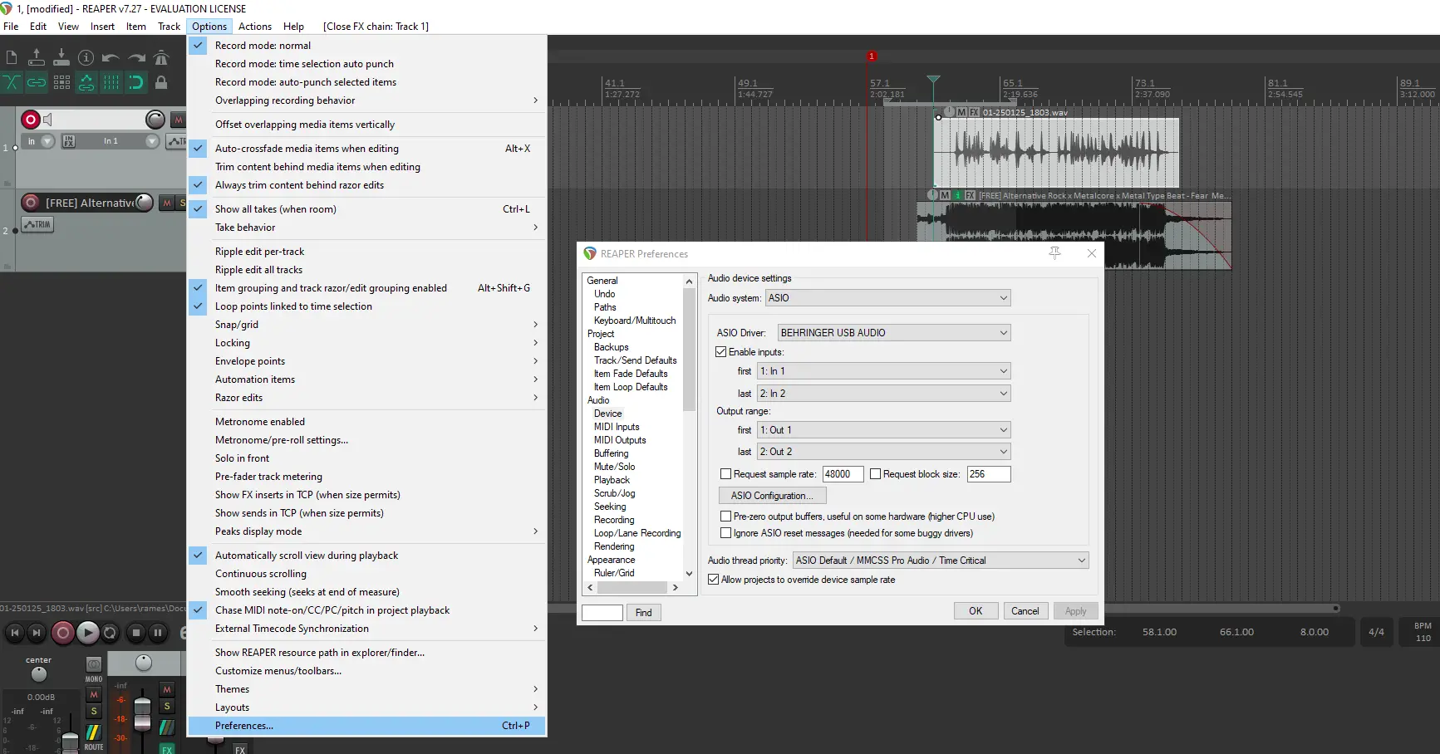Toggle locking padlock toolbar icon
The width and height of the screenshot is (1440, 754).
161,82
